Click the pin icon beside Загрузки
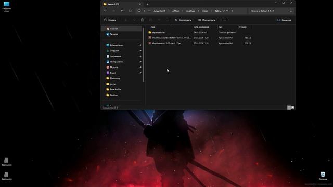Screen dimensions: 333x187 point(140,51)
